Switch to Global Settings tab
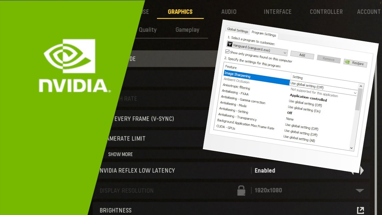Image resolution: width=382 pixels, height=215 pixels. tap(238, 30)
